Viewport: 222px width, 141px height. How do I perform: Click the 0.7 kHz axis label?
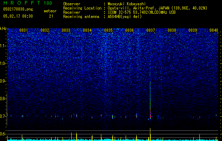[x=2, y=116]
